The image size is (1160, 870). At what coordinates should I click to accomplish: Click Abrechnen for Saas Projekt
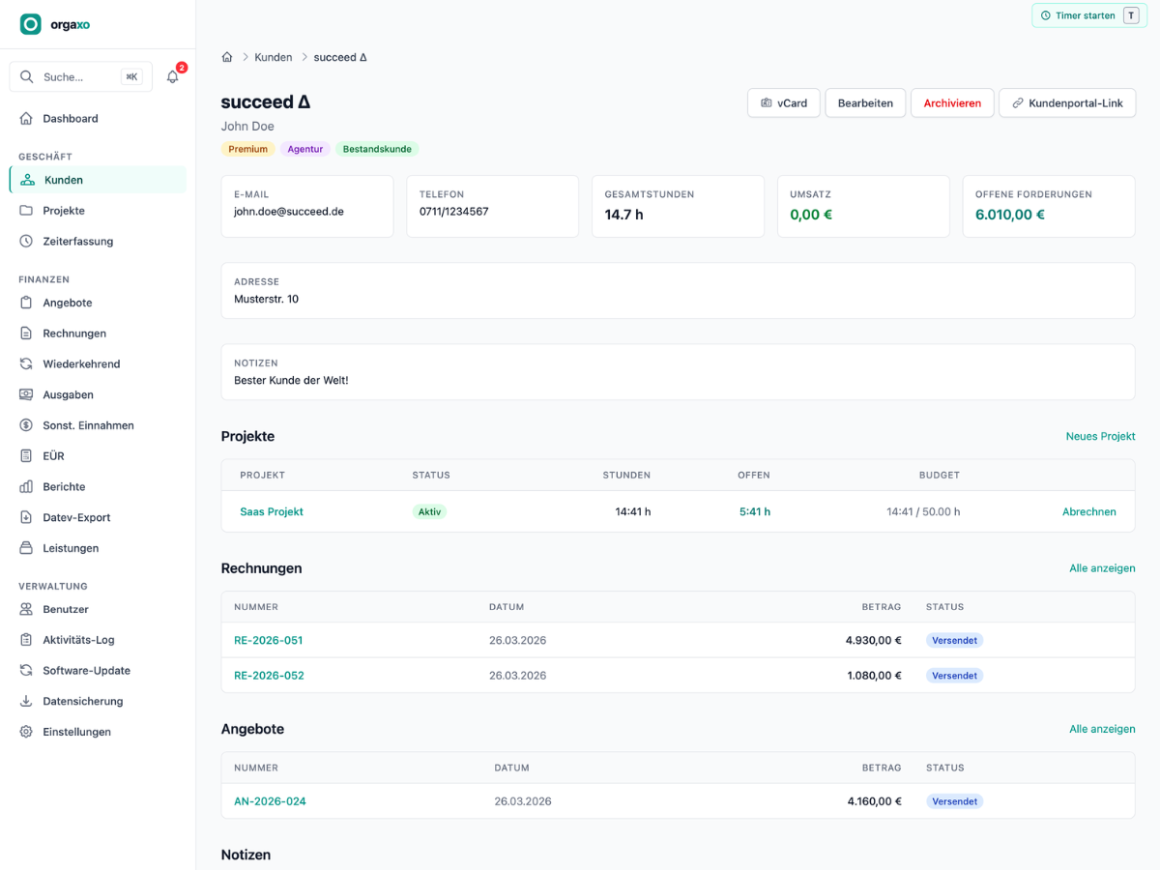(1089, 511)
